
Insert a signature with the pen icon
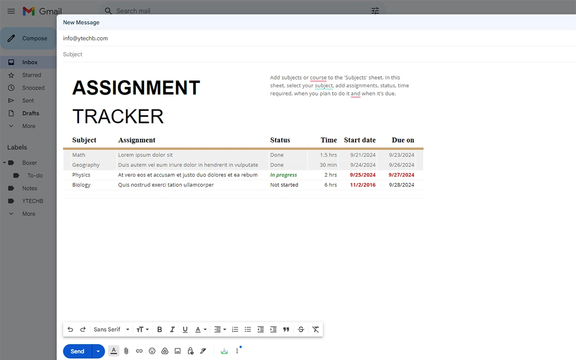point(203,351)
